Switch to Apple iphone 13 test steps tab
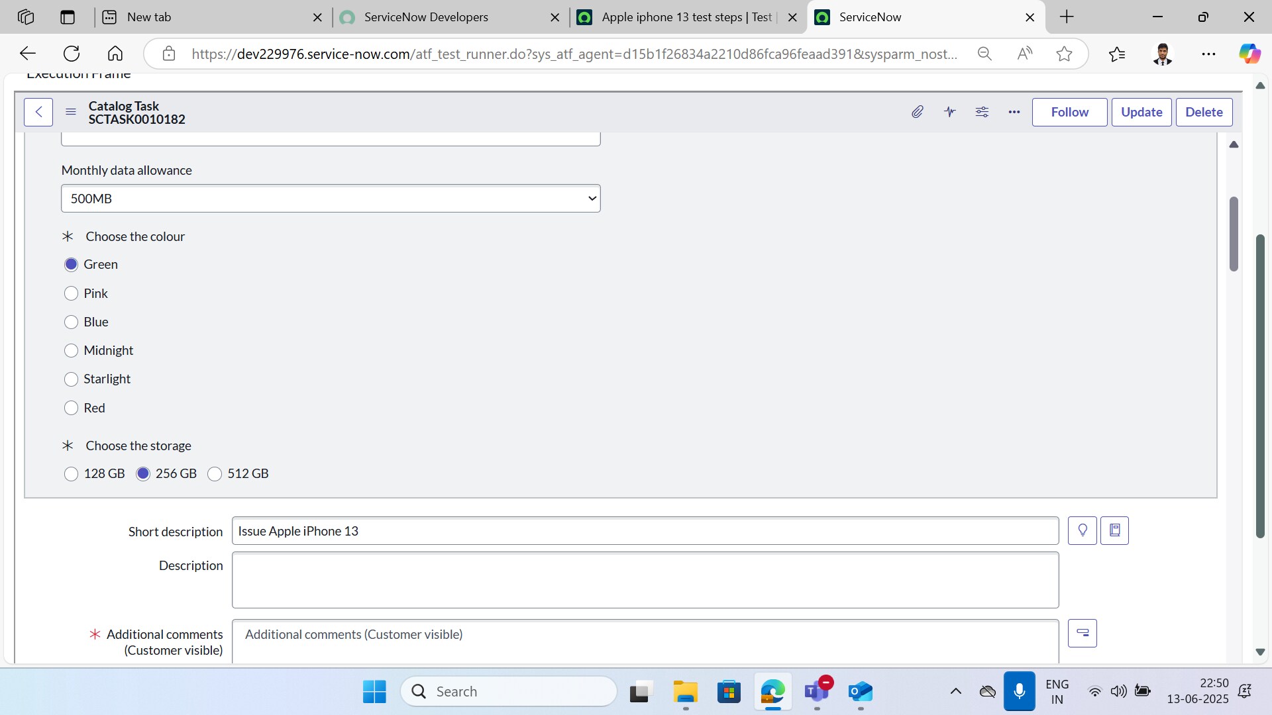 point(686,17)
